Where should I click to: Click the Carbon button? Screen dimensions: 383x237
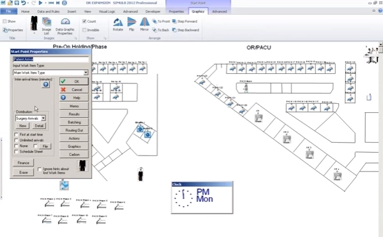(x=74, y=154)
